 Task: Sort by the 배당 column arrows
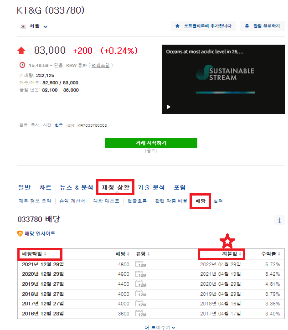(128, 254)
